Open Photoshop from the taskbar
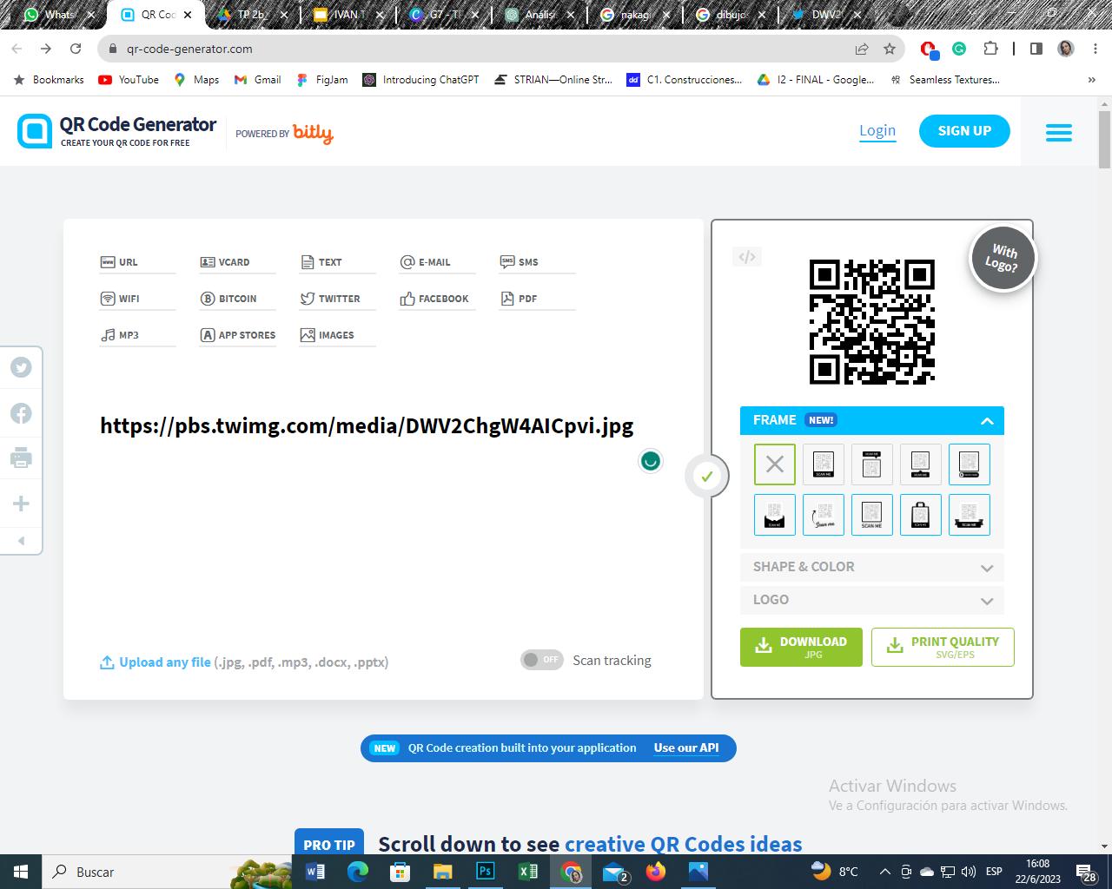Image resolution: width=1112 pixels, height=889 pixels. (486, 871)
